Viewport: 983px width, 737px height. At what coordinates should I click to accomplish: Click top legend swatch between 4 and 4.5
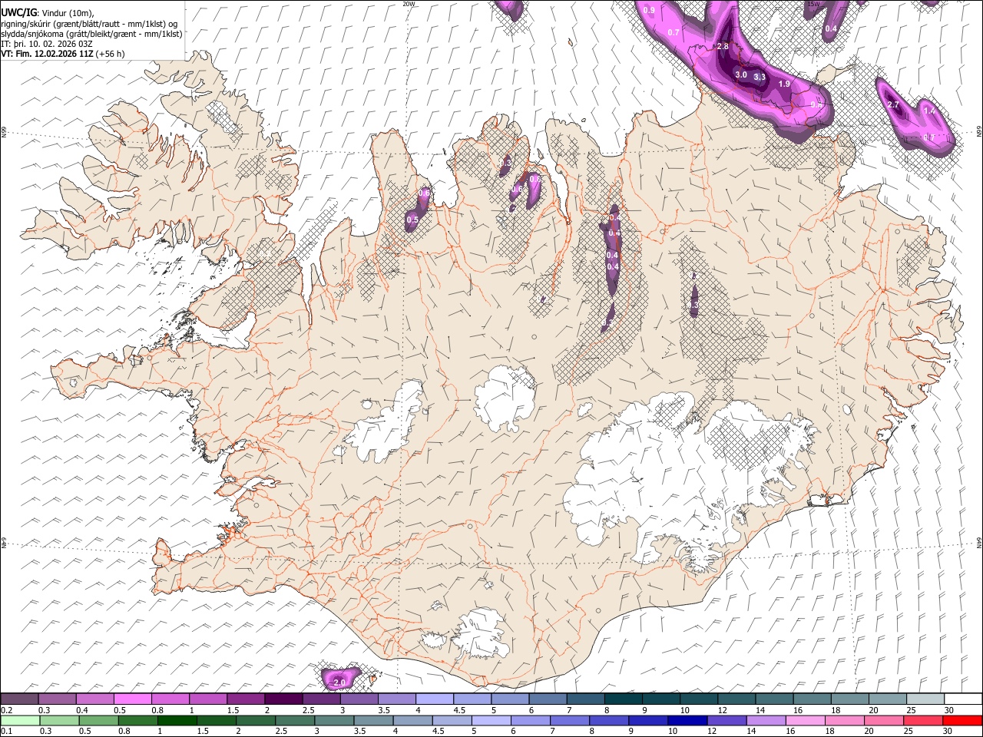pos(434,699)
